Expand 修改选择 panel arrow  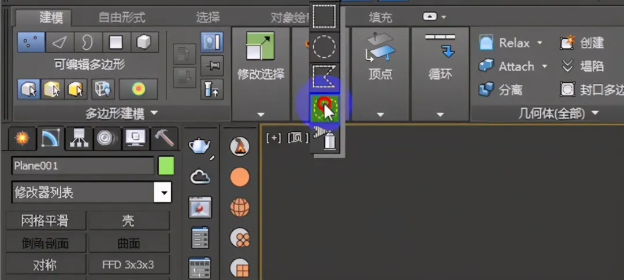261,115
